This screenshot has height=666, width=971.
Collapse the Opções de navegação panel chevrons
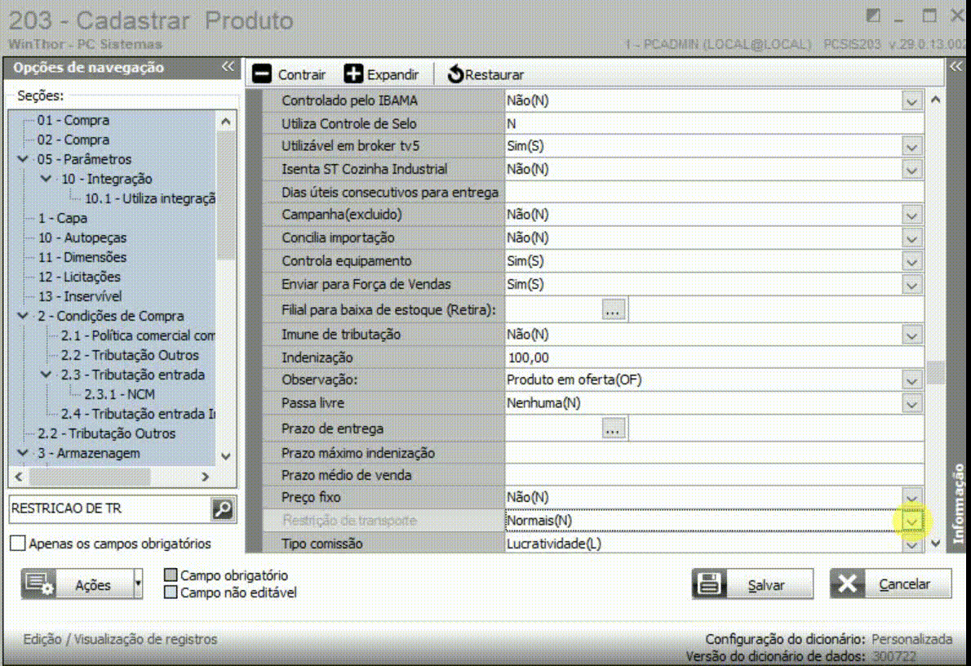(228, 67)
